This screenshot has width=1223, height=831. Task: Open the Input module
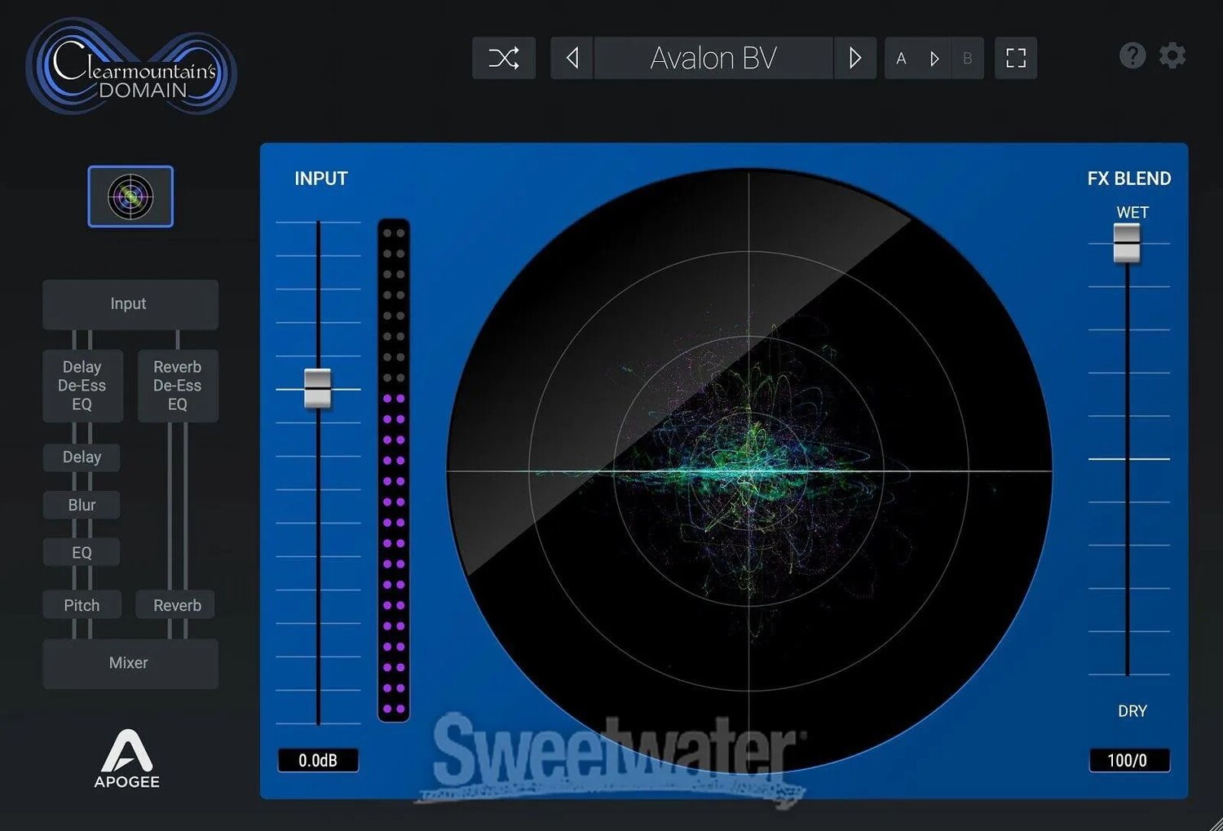tap(130, 304)
